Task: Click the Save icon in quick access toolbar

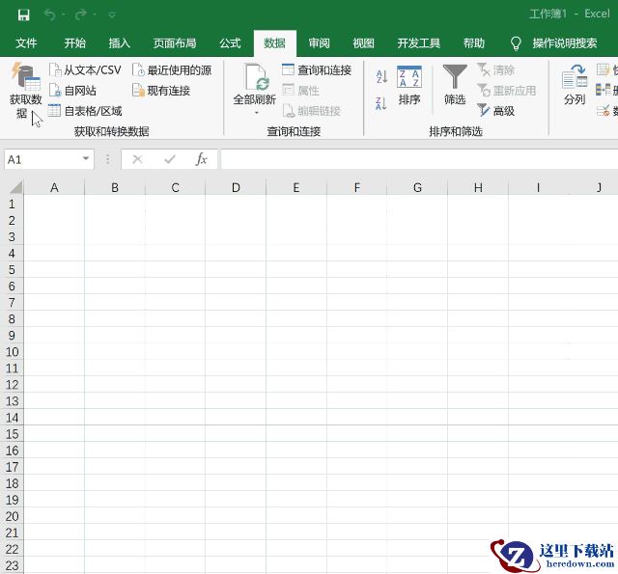Action: tap(23, 15)
